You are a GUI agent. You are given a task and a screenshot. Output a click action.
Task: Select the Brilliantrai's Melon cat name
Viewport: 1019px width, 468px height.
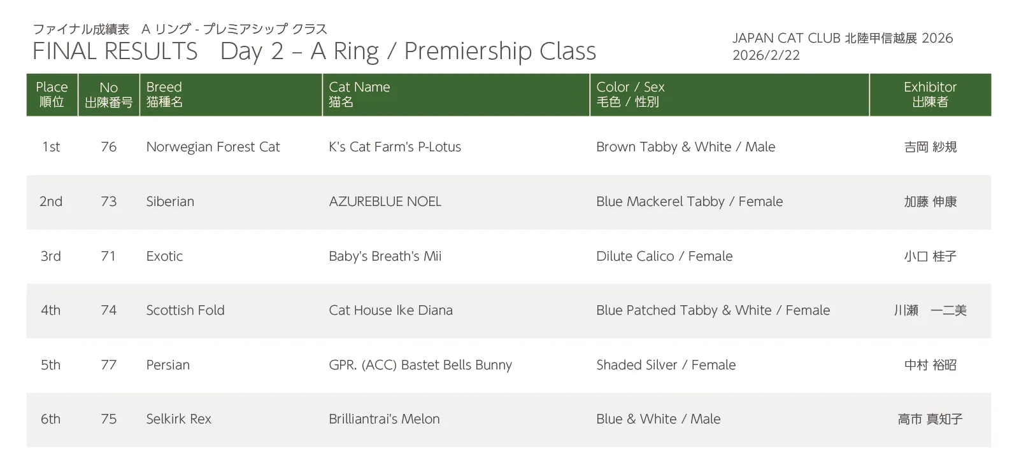click(384, 419)
